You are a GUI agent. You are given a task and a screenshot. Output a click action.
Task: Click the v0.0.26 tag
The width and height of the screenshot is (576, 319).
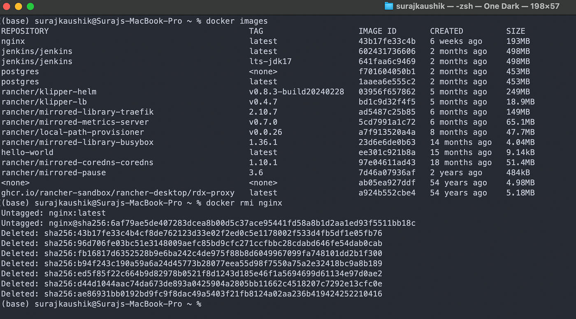tap(266, 132)
